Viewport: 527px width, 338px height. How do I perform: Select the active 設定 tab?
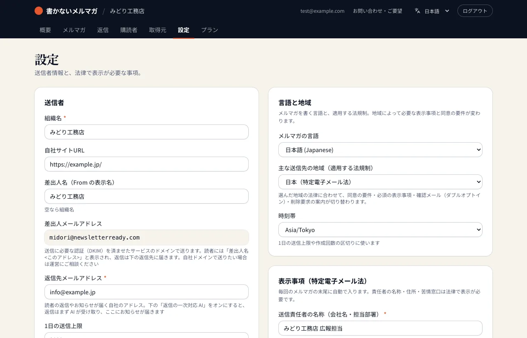[x=184, y=30]
